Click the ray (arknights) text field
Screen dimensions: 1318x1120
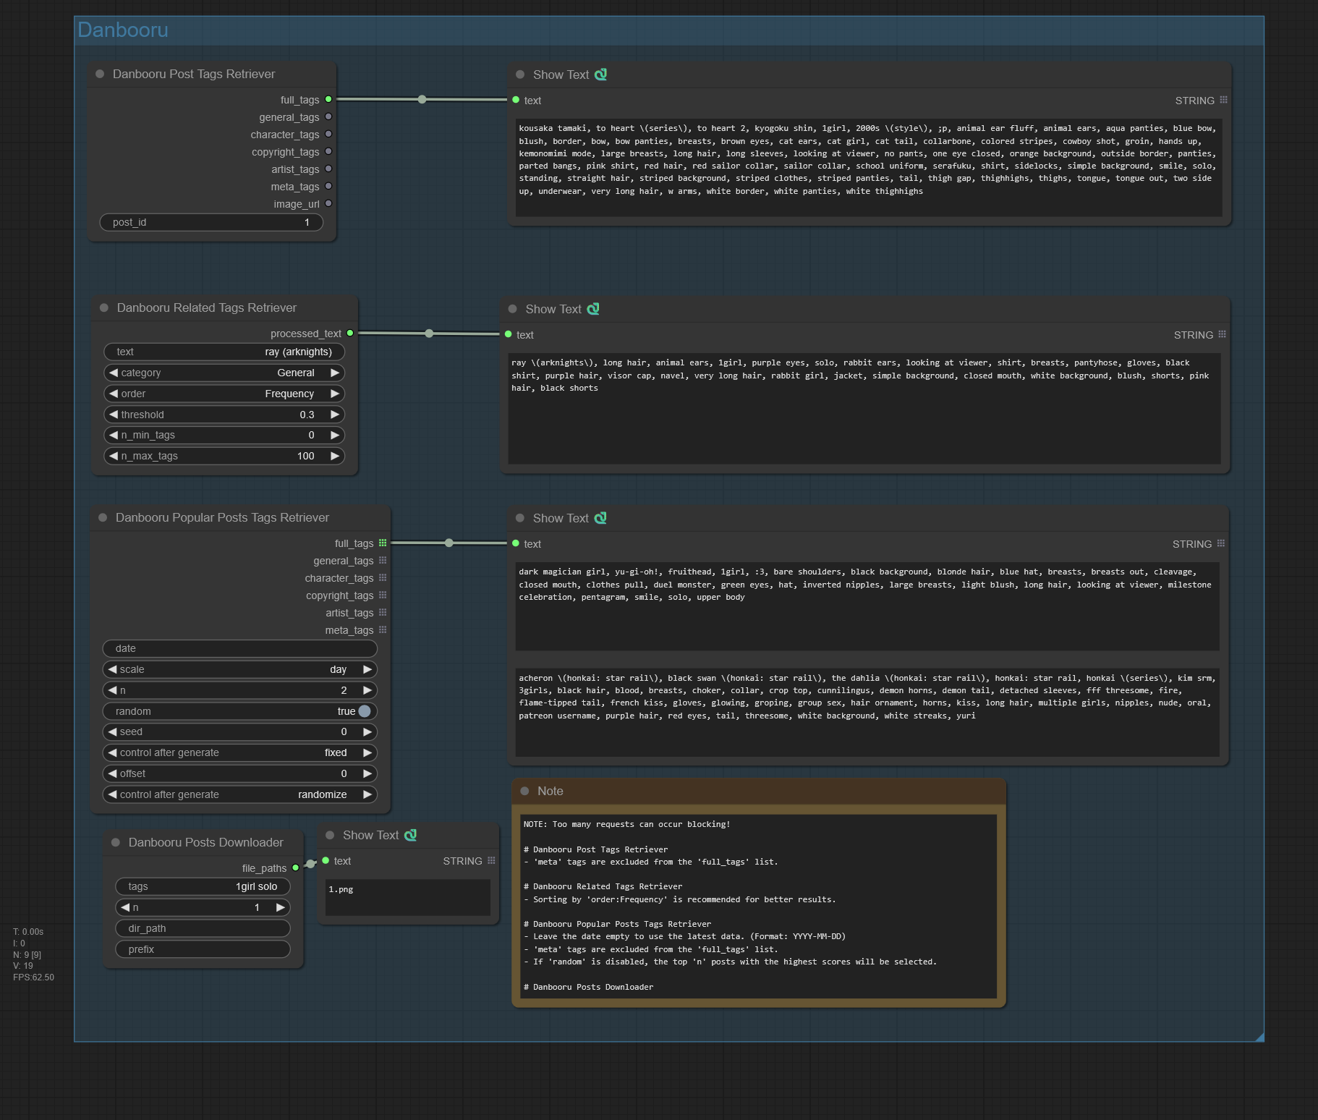click(224, 352)
